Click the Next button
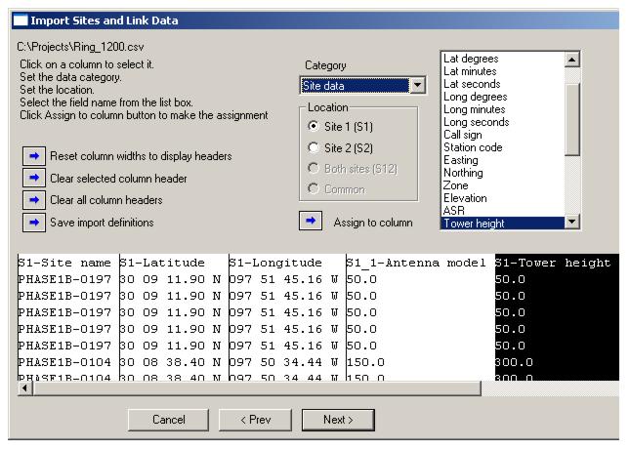This screenshot has width=630, height=449. [337, 419]
